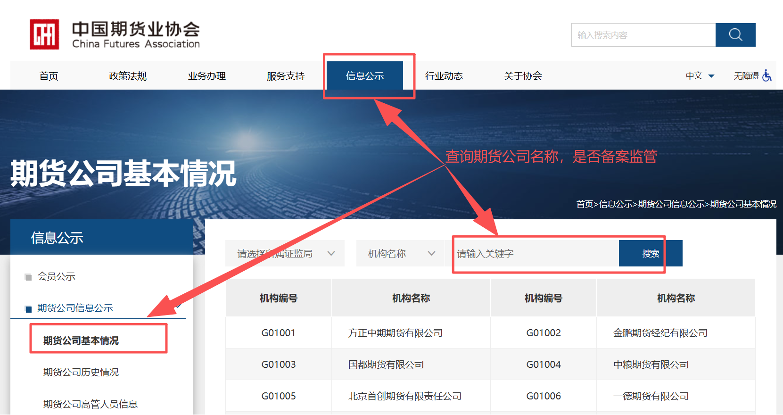Open 期货公司历史情况 in the sidebar

(x=81, y=372)
